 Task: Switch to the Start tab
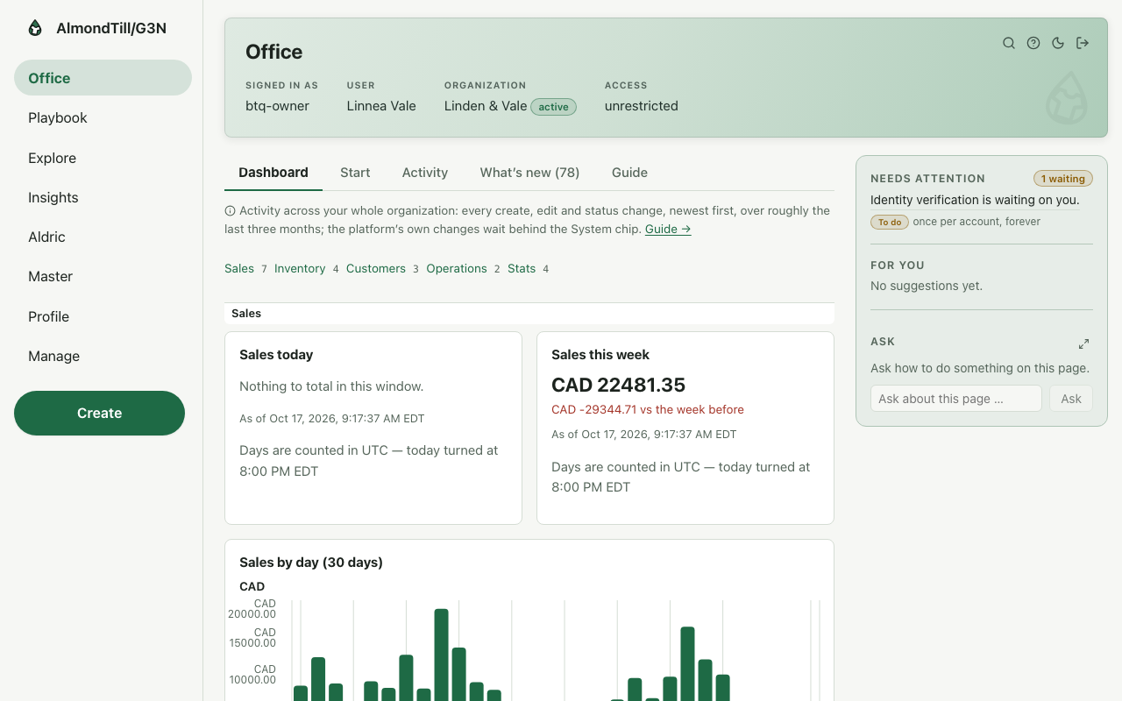tap(355, 173)
